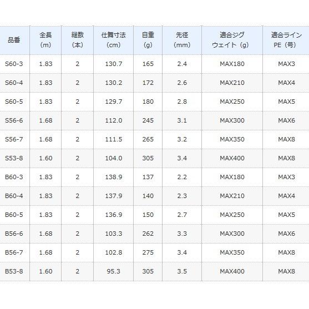The image size is (309, 309).
Task: Click closed length value 111.5
Action: click(114, 139)
